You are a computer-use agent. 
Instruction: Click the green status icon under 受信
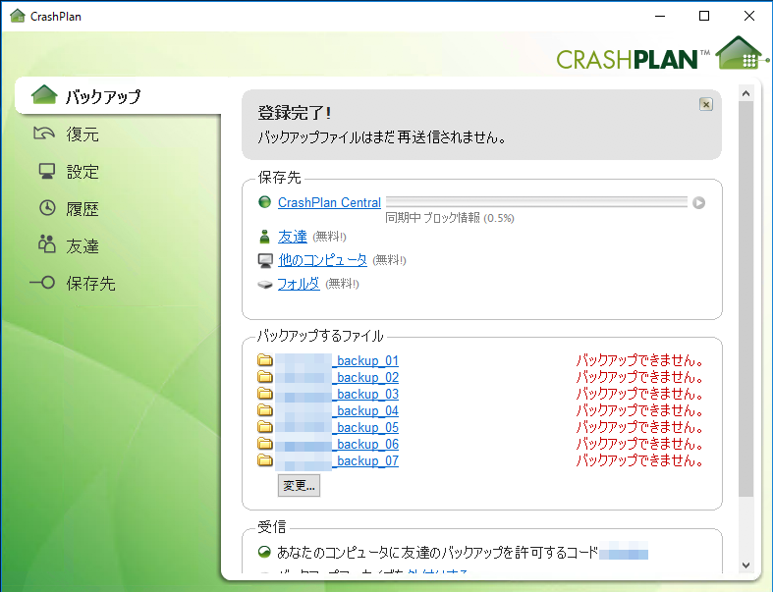click(265, 552)
